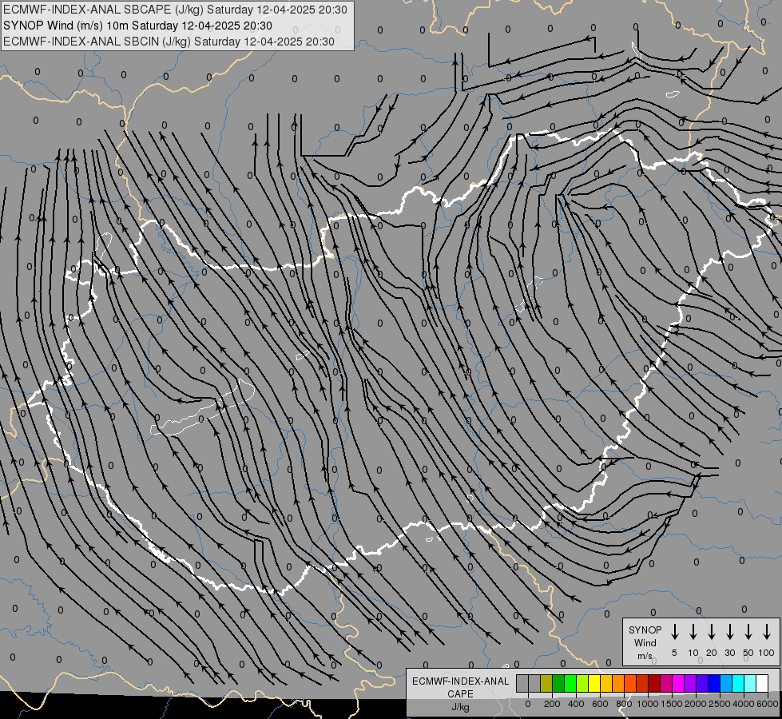Click the SBCIN title line in header box

point(169,42)
